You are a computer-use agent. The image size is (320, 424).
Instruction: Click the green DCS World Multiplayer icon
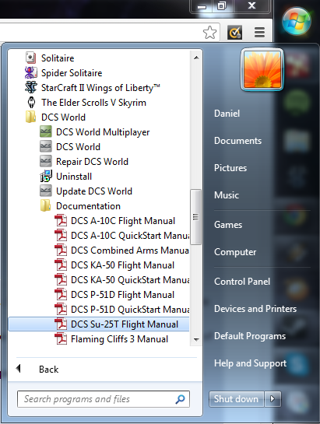(46, 131)
